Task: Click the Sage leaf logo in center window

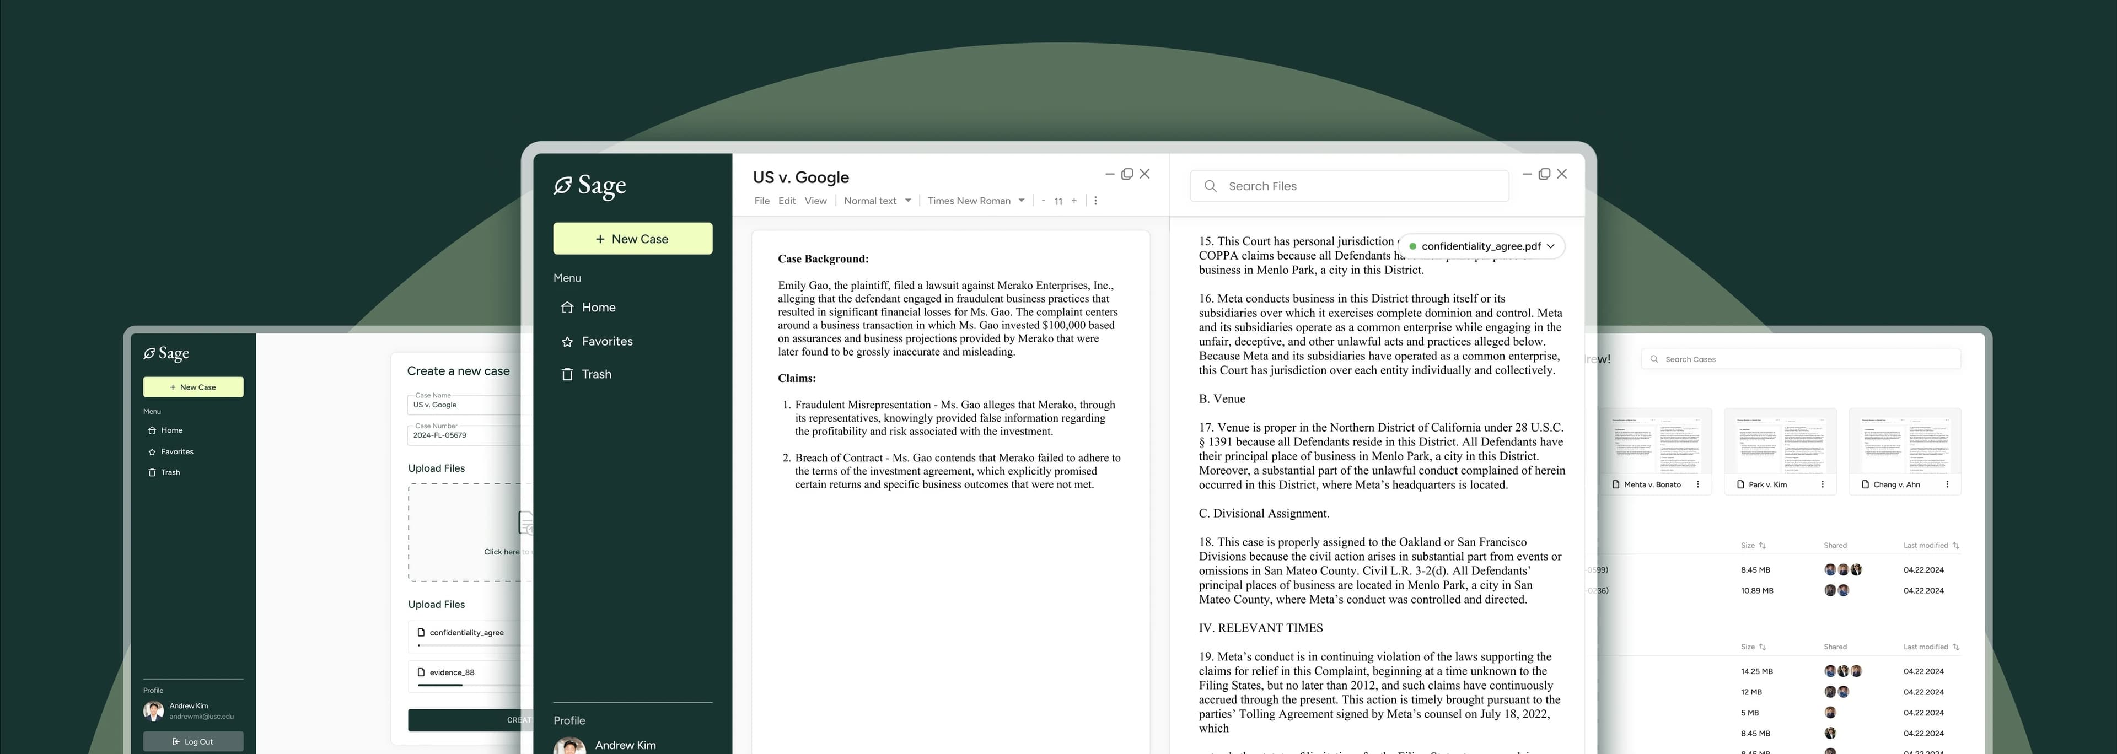Action: pos(562,186)
